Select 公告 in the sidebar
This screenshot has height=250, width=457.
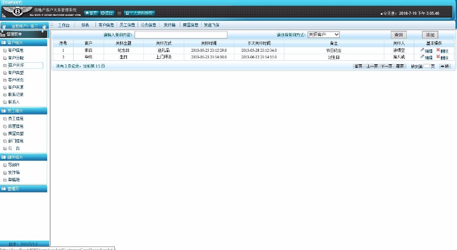14,149
